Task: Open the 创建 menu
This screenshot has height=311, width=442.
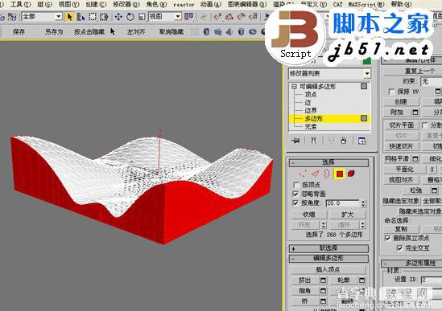Action: point(96,4)
